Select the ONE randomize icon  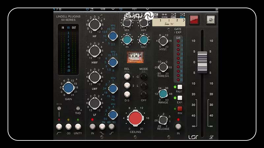click(x=173, y=15)
